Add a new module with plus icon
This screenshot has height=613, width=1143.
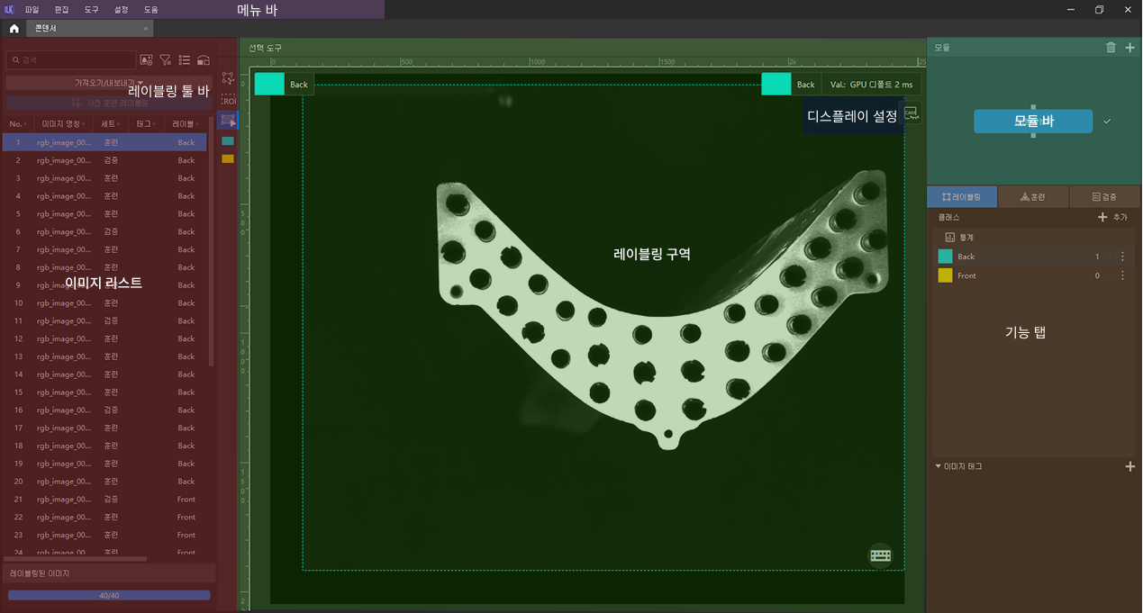tap(1130, 48)
